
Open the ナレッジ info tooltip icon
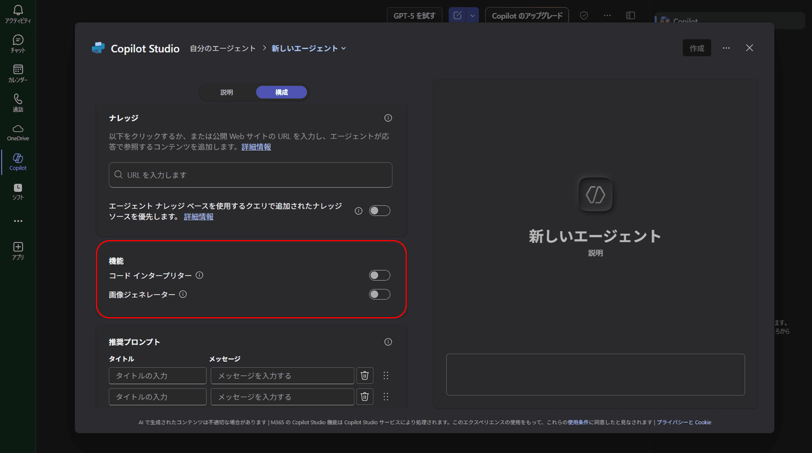(388, 118)
